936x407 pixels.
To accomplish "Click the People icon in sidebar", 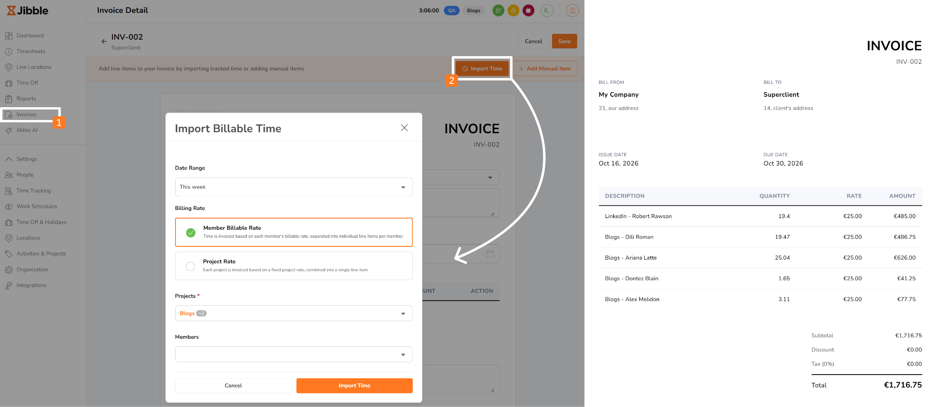I will [9, 175].
